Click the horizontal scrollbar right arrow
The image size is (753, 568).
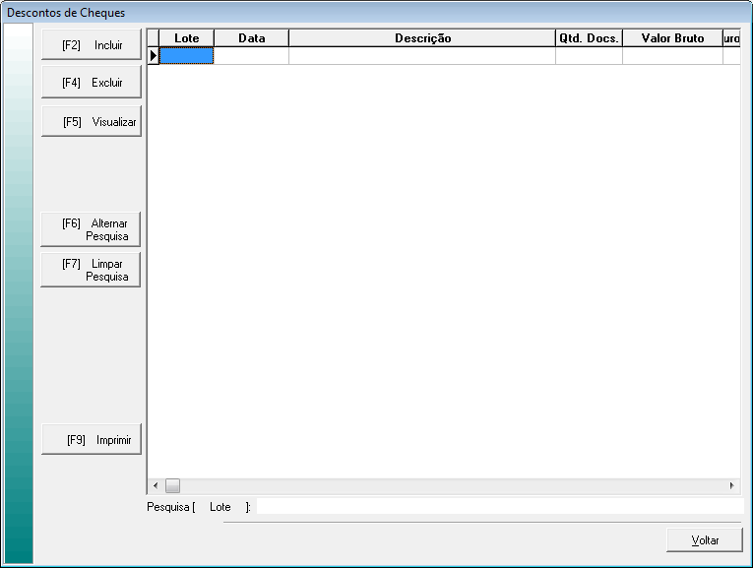click(x=731, y=485)
